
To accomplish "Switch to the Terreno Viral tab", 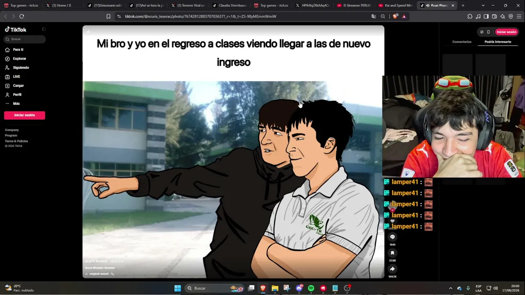I will pos(188,5).
